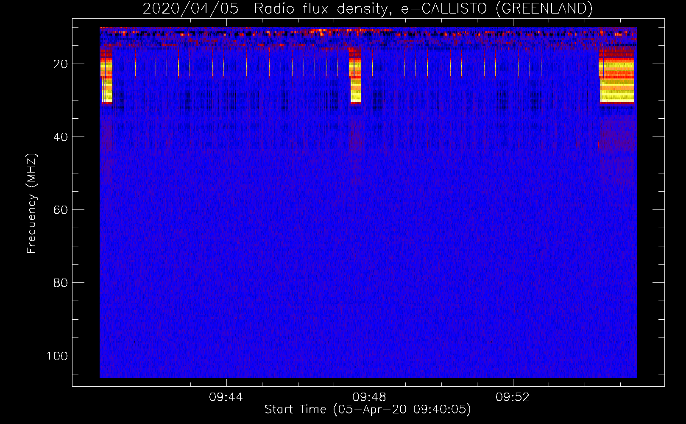Click the 'Frequency (MHZ)' axis label
Viewport: 686px width, 424px height.
pos(32,204)
